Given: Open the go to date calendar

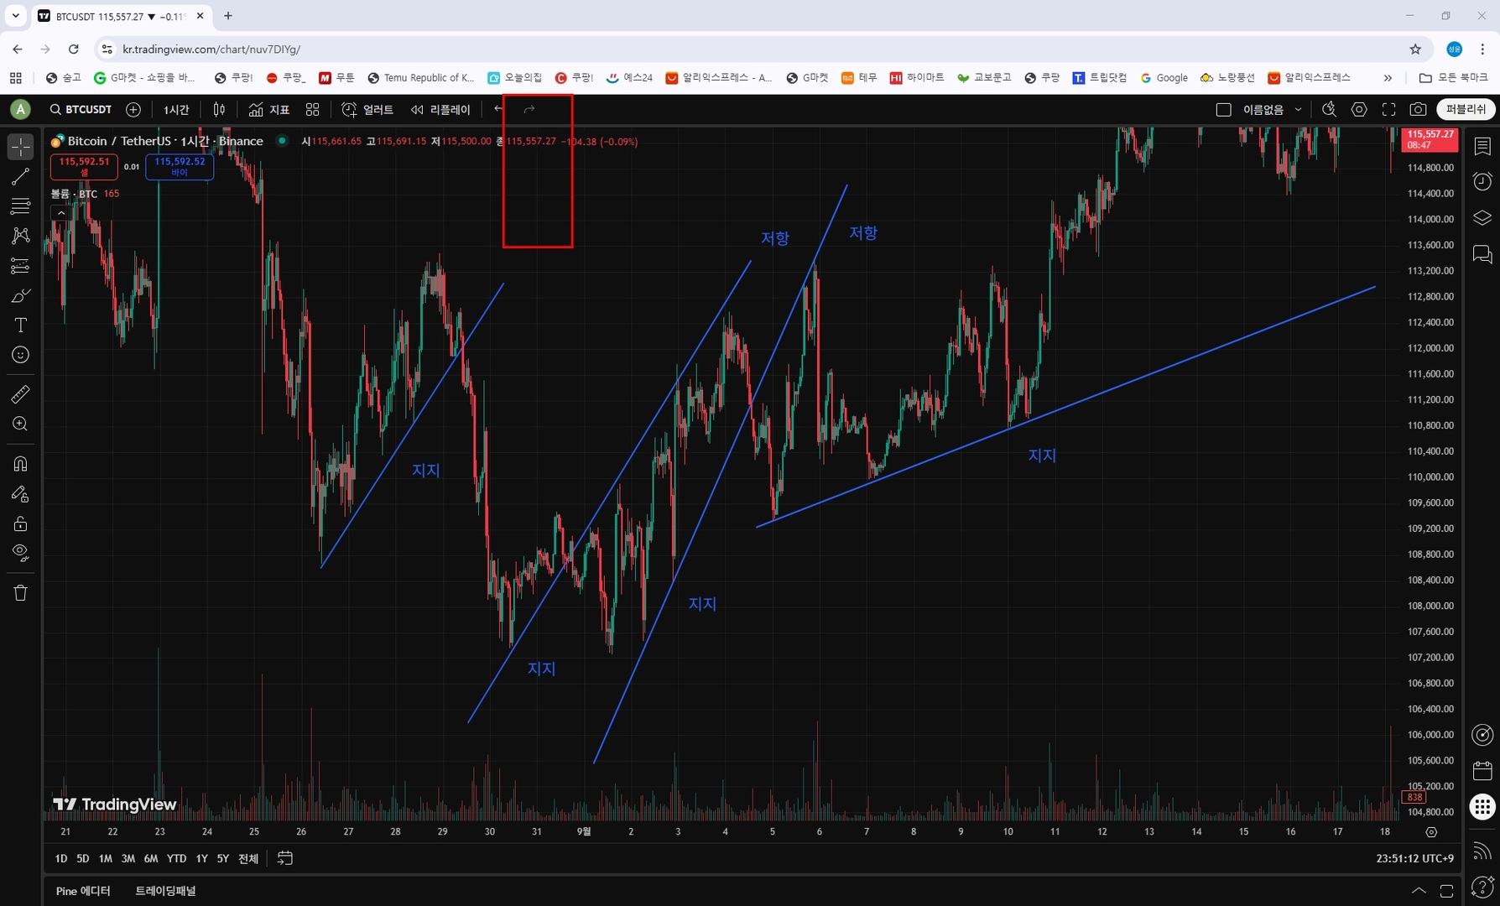Looking at the screenshot, I should [x=285, y=858].
